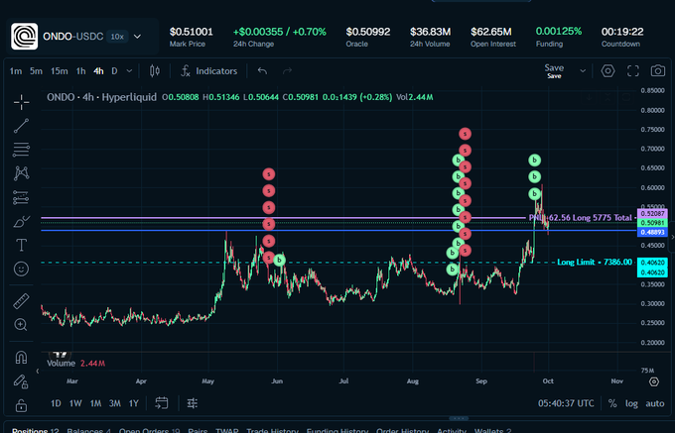Switch to the D daily timeframe
The image size is (675, 433).
[x=114, y=71]
